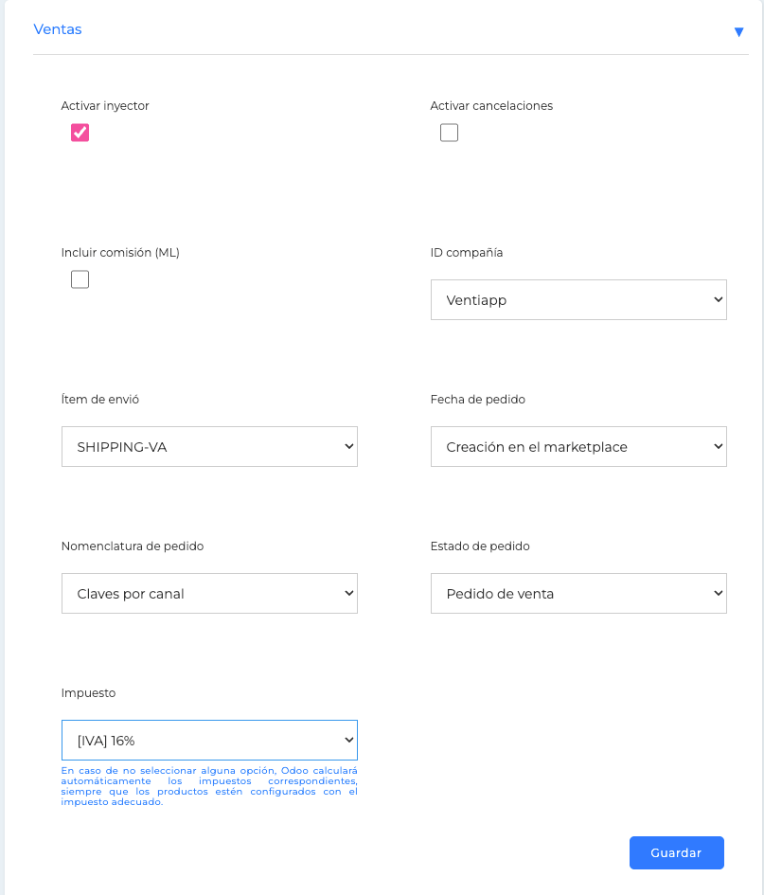
Task: Click the Ventas section title
Action: (x=58, y=29)
